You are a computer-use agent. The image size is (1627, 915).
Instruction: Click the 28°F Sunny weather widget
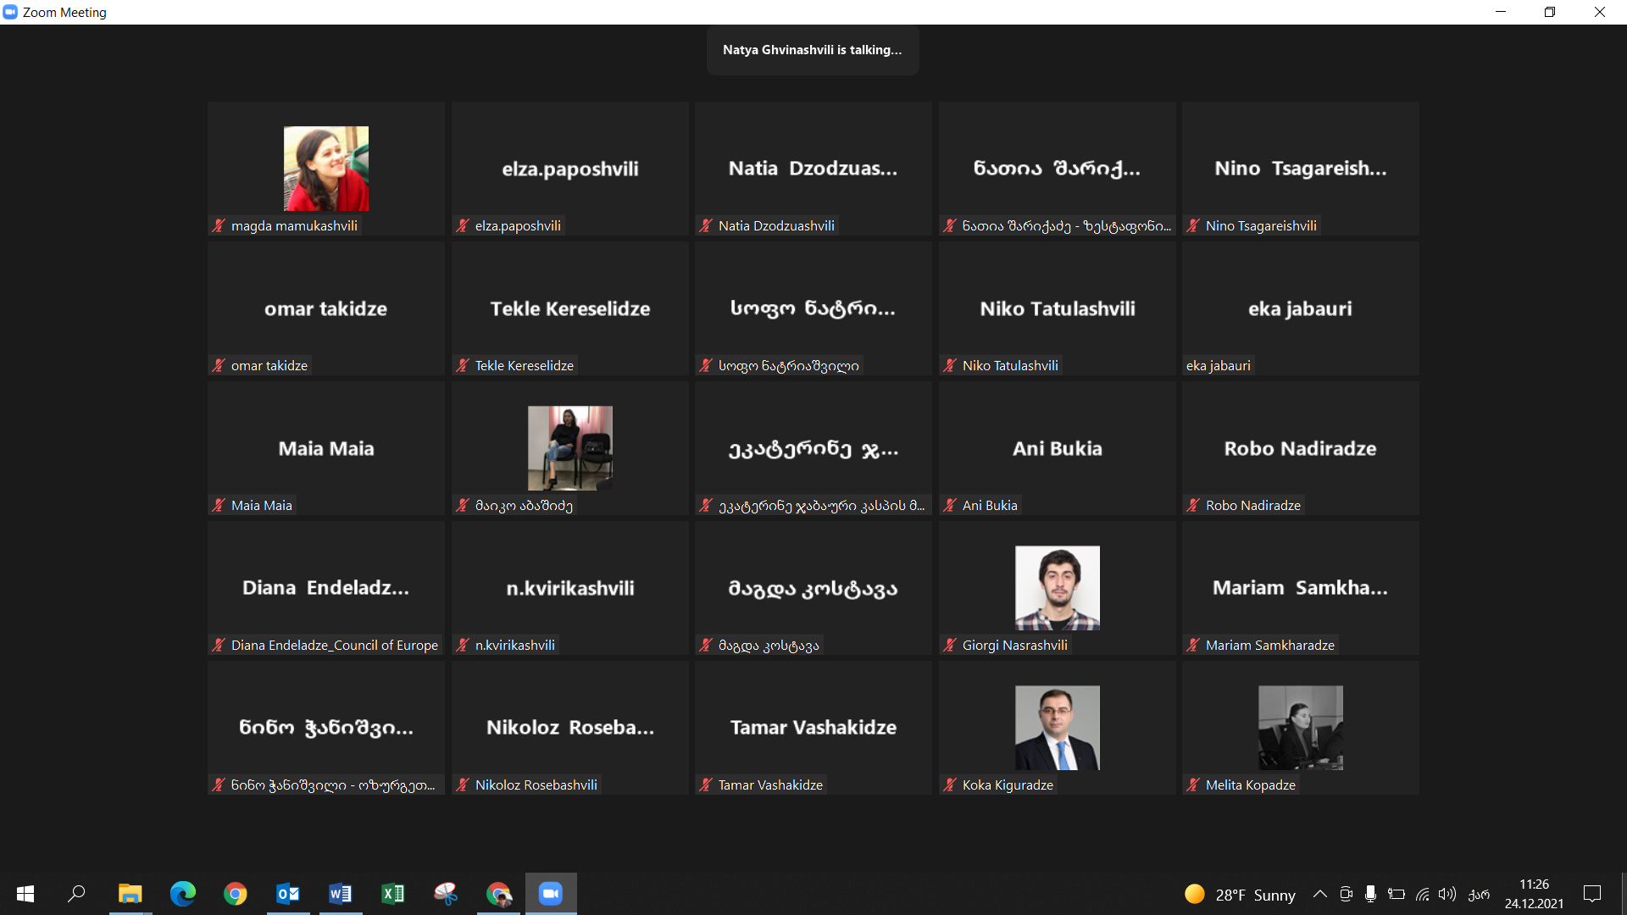tap(1241, 895)
